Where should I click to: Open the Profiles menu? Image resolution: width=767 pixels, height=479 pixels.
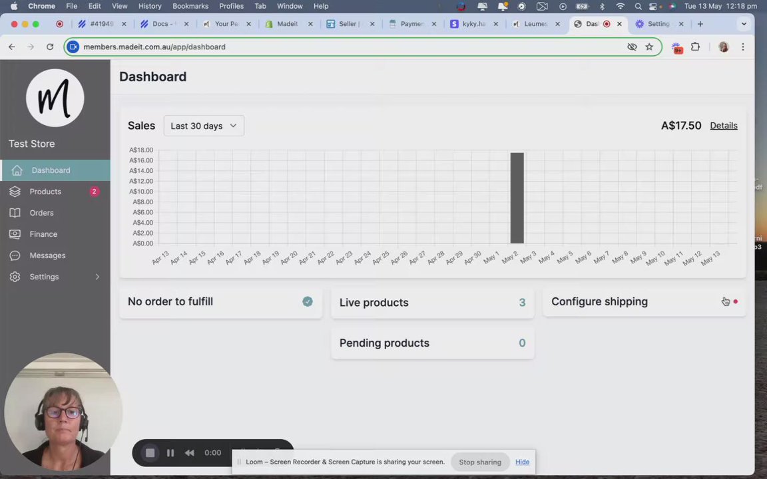point(232,7)
